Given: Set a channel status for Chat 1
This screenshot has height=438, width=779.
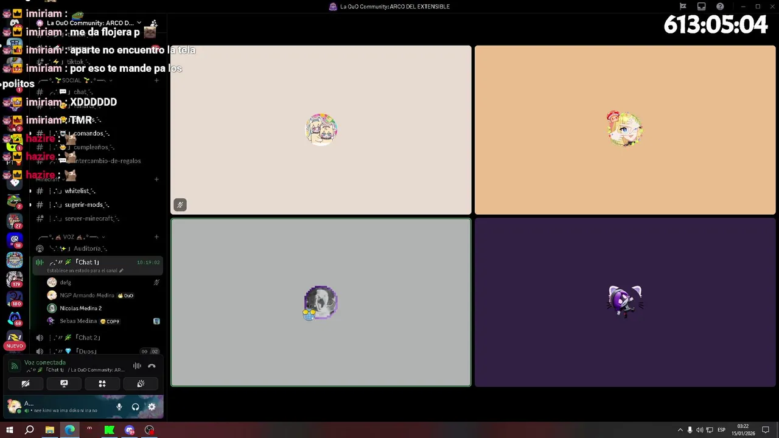Looking at the screenshot, I should point(85,271).
